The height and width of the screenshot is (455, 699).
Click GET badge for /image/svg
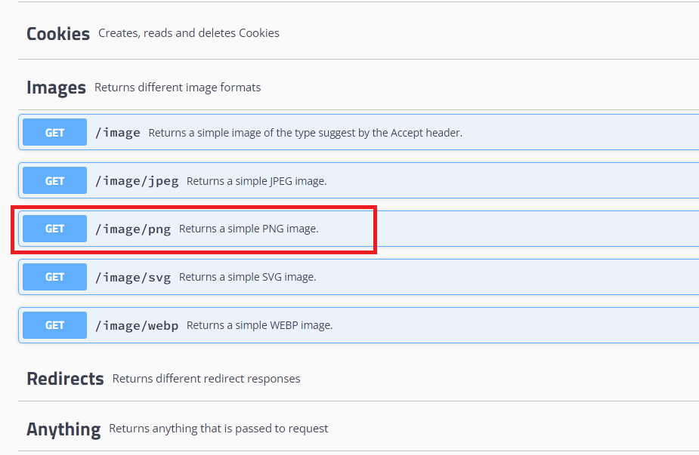coord(55,277)
